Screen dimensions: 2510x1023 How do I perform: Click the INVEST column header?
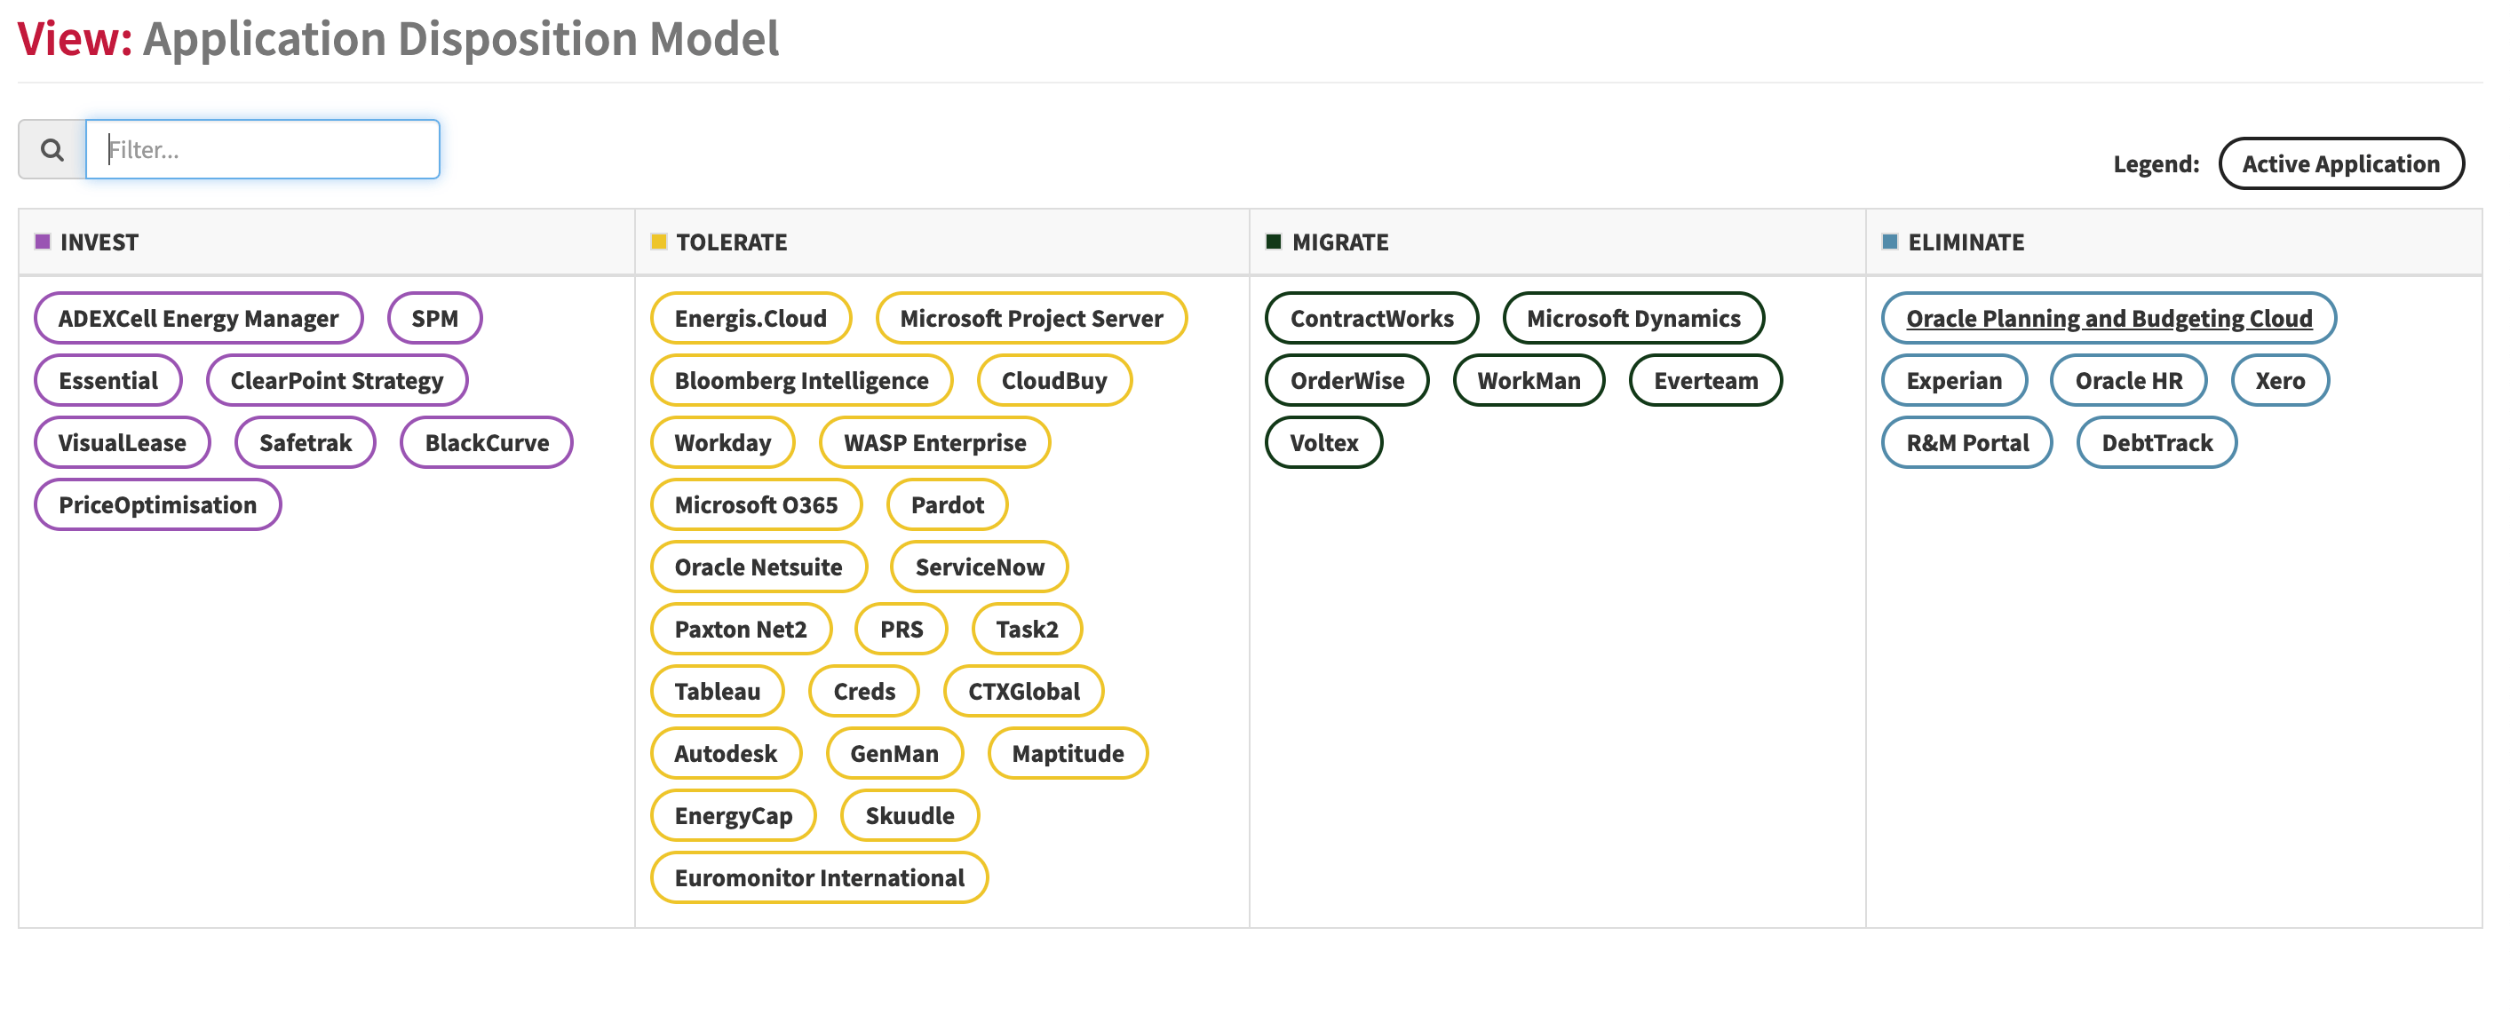(327, 242)
